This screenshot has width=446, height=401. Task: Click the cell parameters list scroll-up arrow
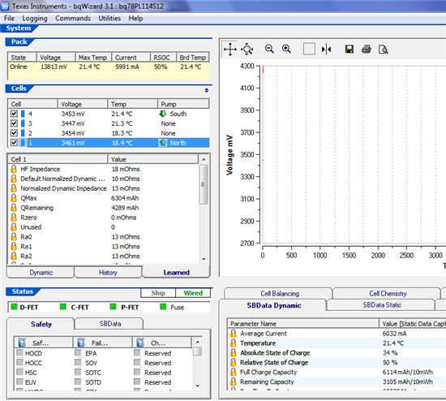(x=204, y=159)
